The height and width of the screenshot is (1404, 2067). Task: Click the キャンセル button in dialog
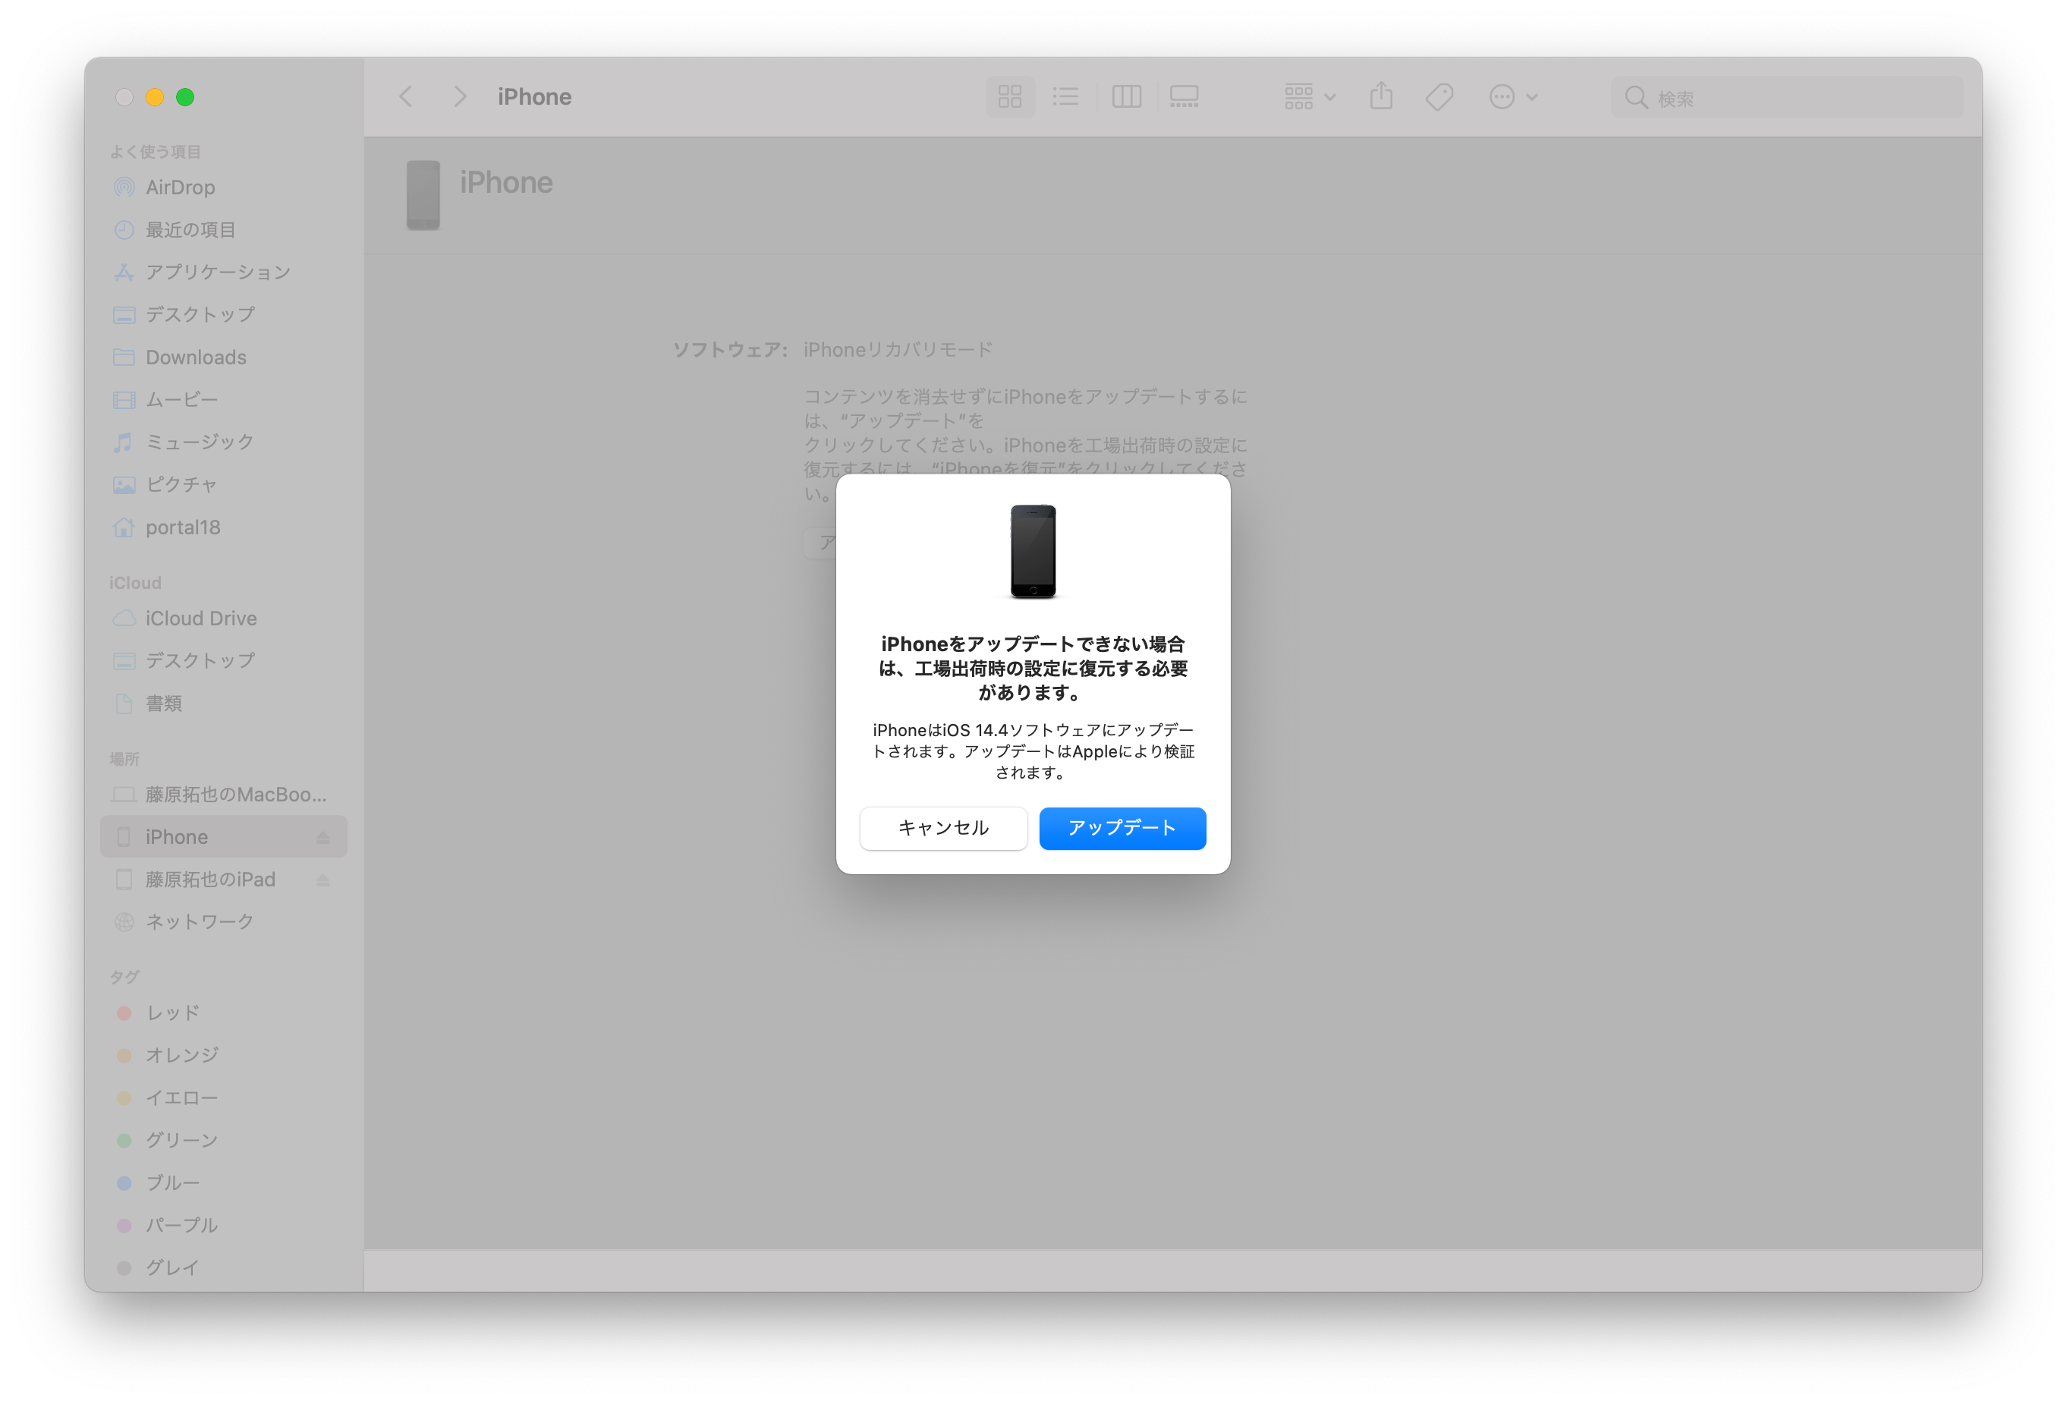pyautogui.click(x=942, y=827)
